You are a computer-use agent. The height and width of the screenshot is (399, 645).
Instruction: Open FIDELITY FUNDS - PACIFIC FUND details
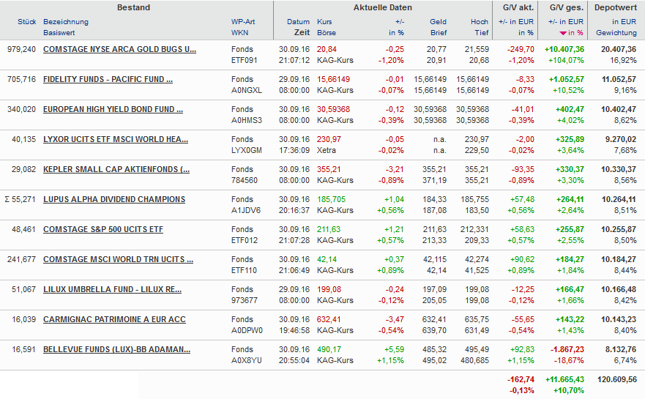(108, 79)
